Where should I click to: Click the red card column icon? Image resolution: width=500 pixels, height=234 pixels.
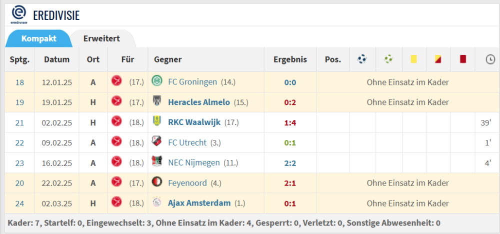[x=463, y=59]
